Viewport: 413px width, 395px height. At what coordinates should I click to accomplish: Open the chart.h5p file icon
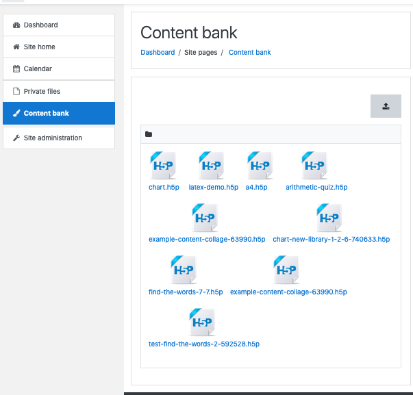point(163,166)
